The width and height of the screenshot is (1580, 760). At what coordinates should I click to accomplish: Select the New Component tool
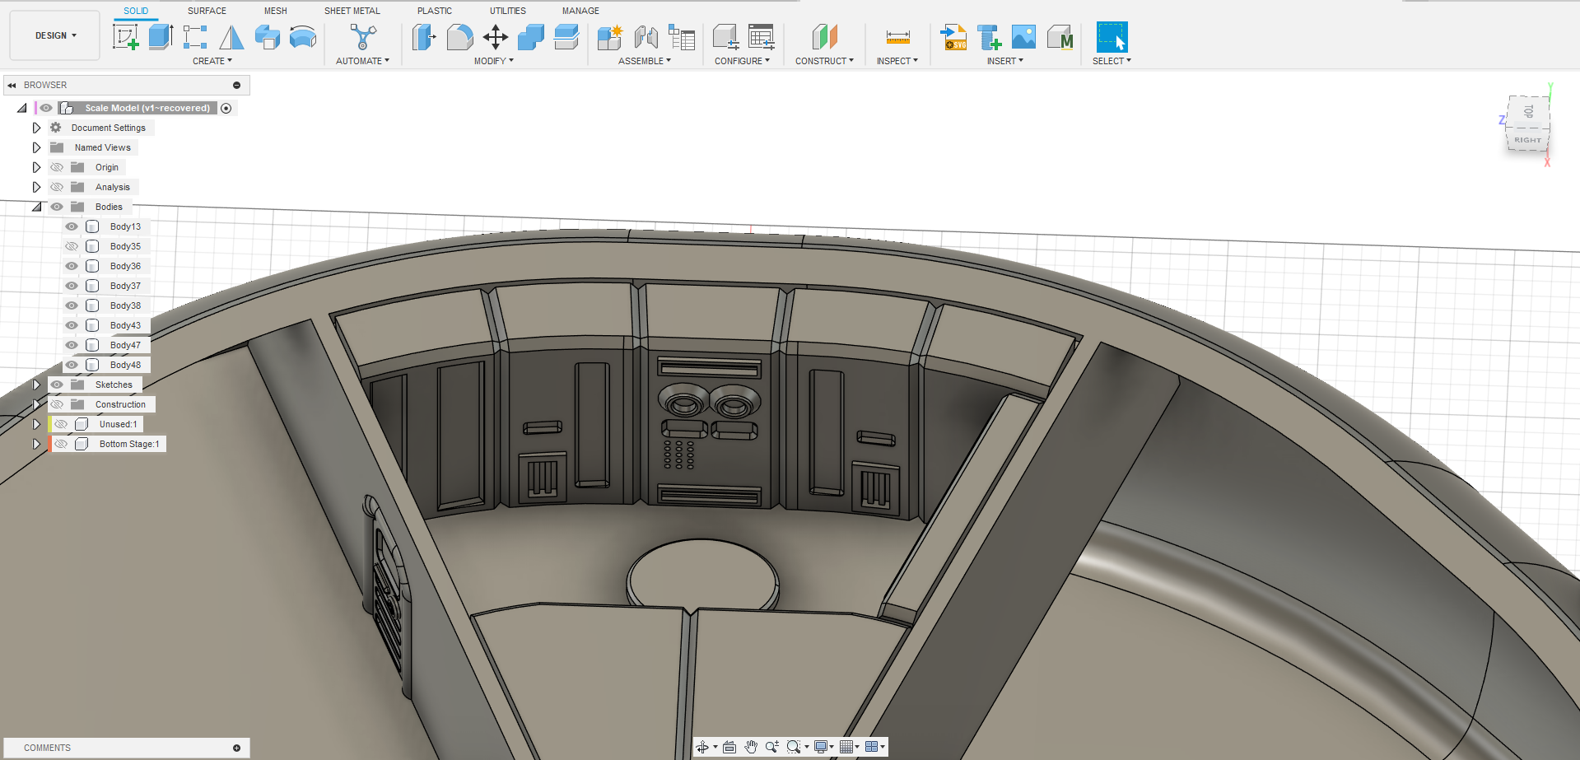point(610,37)
